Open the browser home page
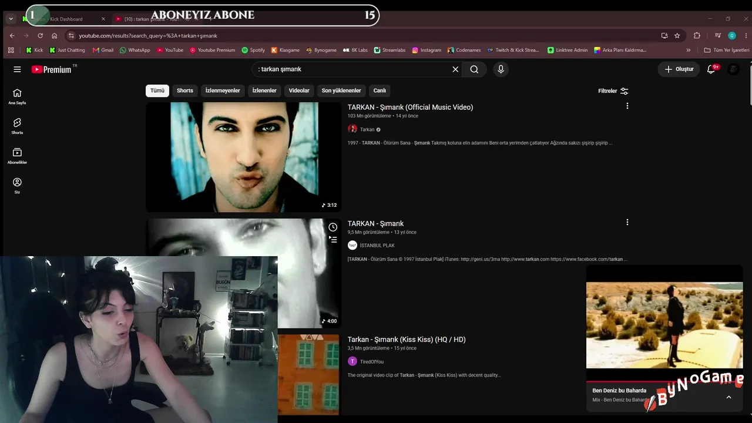The image size is (752, 423). coord(54,36)
